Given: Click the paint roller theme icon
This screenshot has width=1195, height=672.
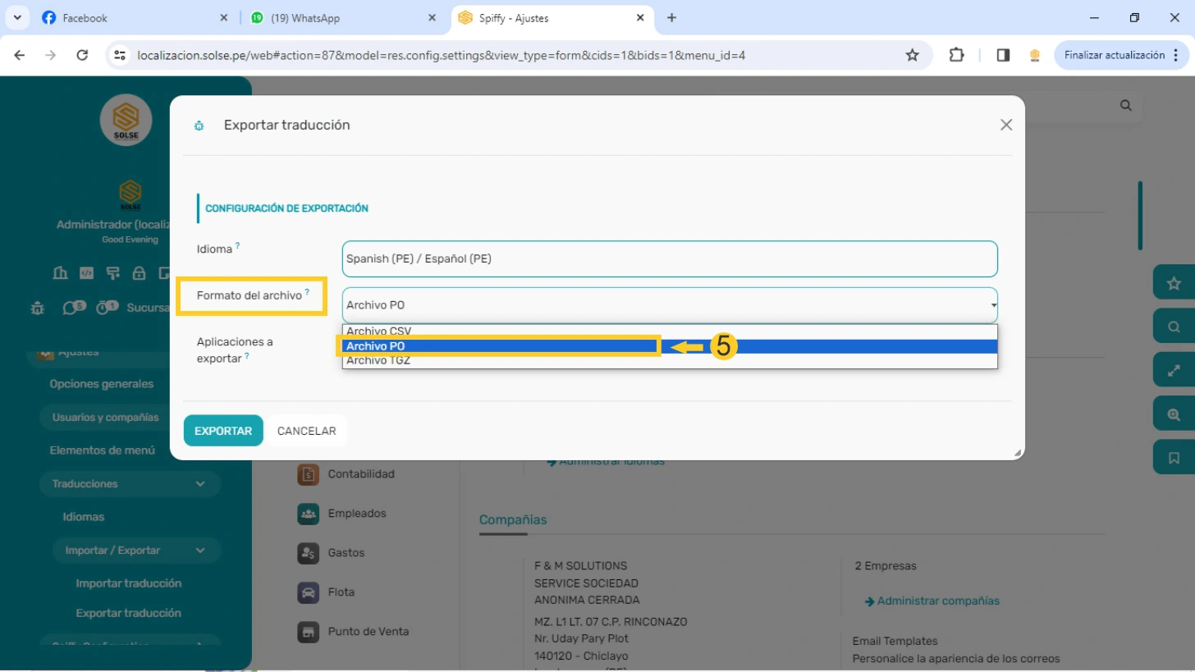Looking at the screenshot, I should click(112, 273).
